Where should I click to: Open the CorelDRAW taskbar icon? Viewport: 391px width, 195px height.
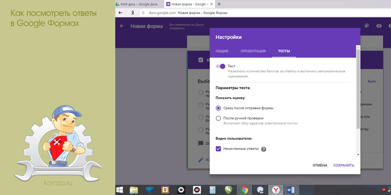[x=228, y=190]
